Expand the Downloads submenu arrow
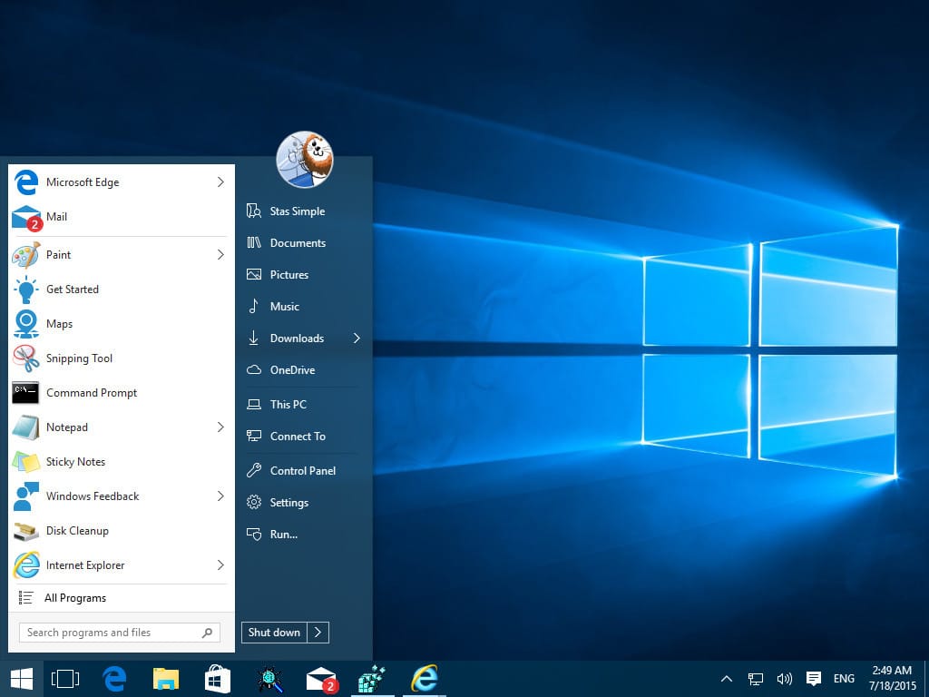This screenshot has width=929, height=697. [357, 338]
